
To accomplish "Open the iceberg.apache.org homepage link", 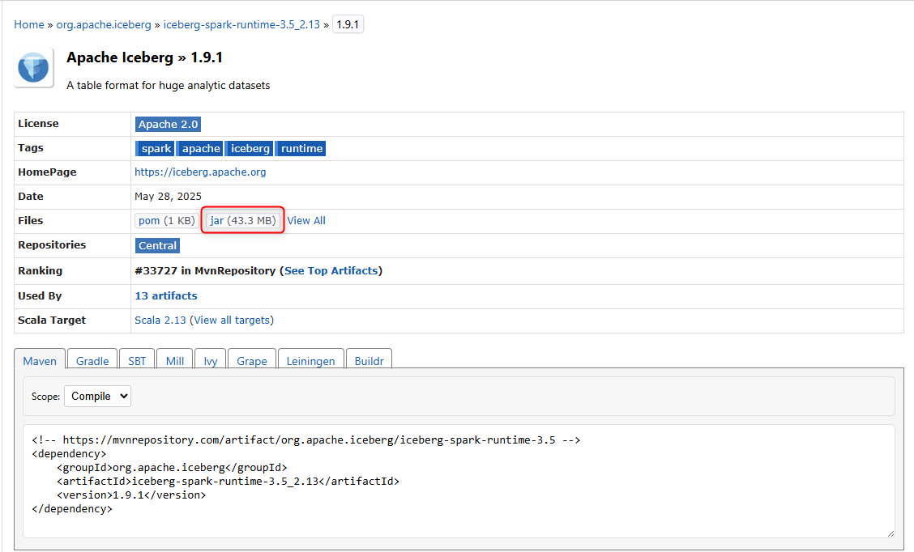I will click(x=200, y=172).
